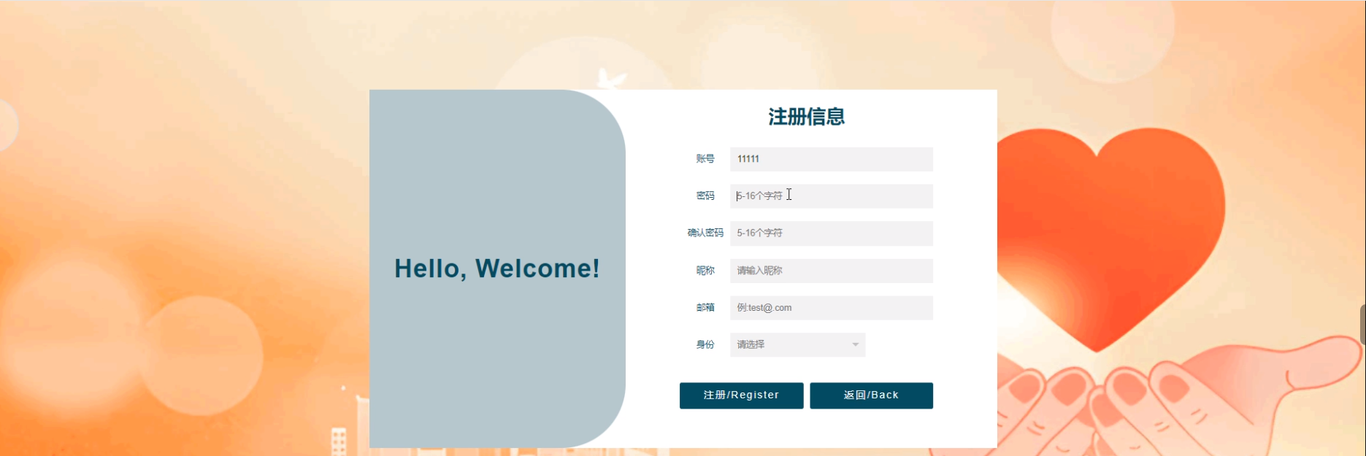Screen dimensions: 1366x456
Task: Click the dropdown arrow beside 请选择
Action: coord(855,345)
